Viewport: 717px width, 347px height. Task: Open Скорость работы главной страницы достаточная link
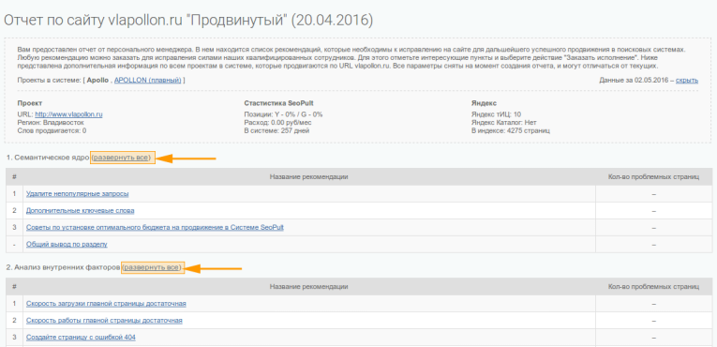coord(104,321)
